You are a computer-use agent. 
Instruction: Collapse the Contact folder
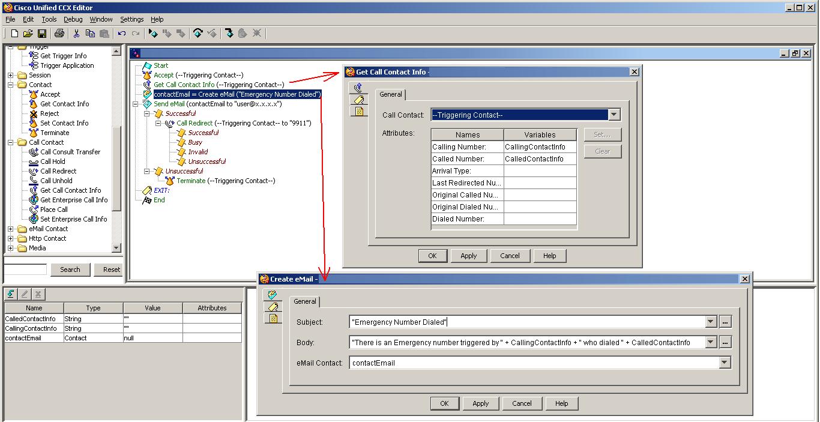pos(11,85)
